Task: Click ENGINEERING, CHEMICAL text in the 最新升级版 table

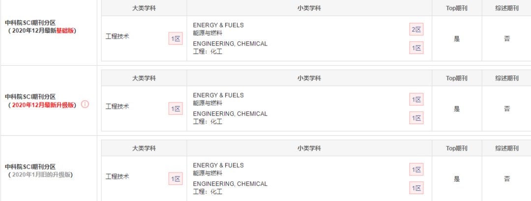Action: tap(230, 114)
